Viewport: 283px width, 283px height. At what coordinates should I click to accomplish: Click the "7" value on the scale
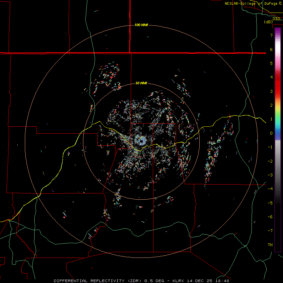(x=271, y=35)
